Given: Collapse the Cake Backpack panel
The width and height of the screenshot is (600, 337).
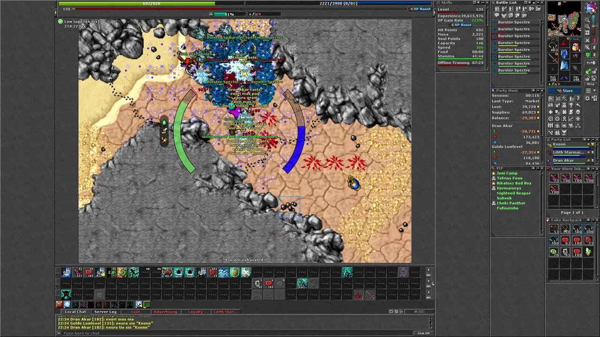Looking at the screenshot, I should [593, 220].
